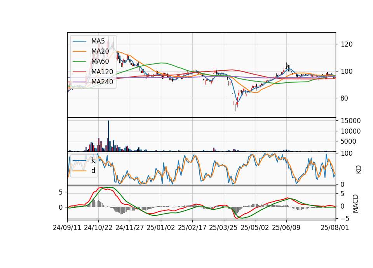Click the MA60 legend label
The width and height of the screenshot is (373, 268).
pos(100,61)
